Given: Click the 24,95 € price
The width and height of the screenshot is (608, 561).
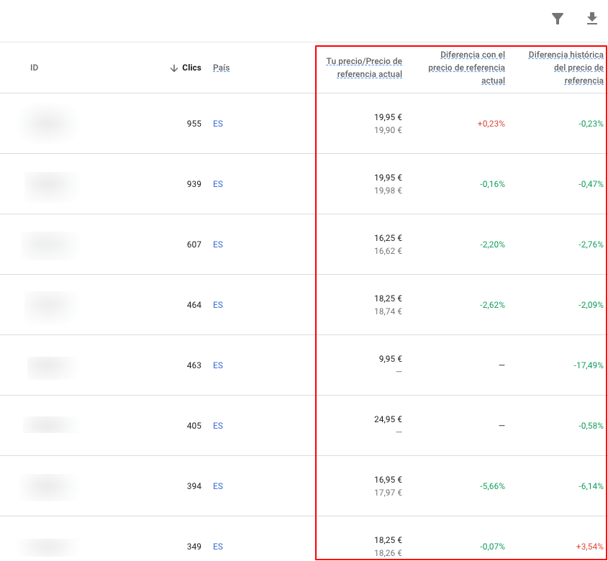Looking at the screenshot, I should click(x=388, y=419).
